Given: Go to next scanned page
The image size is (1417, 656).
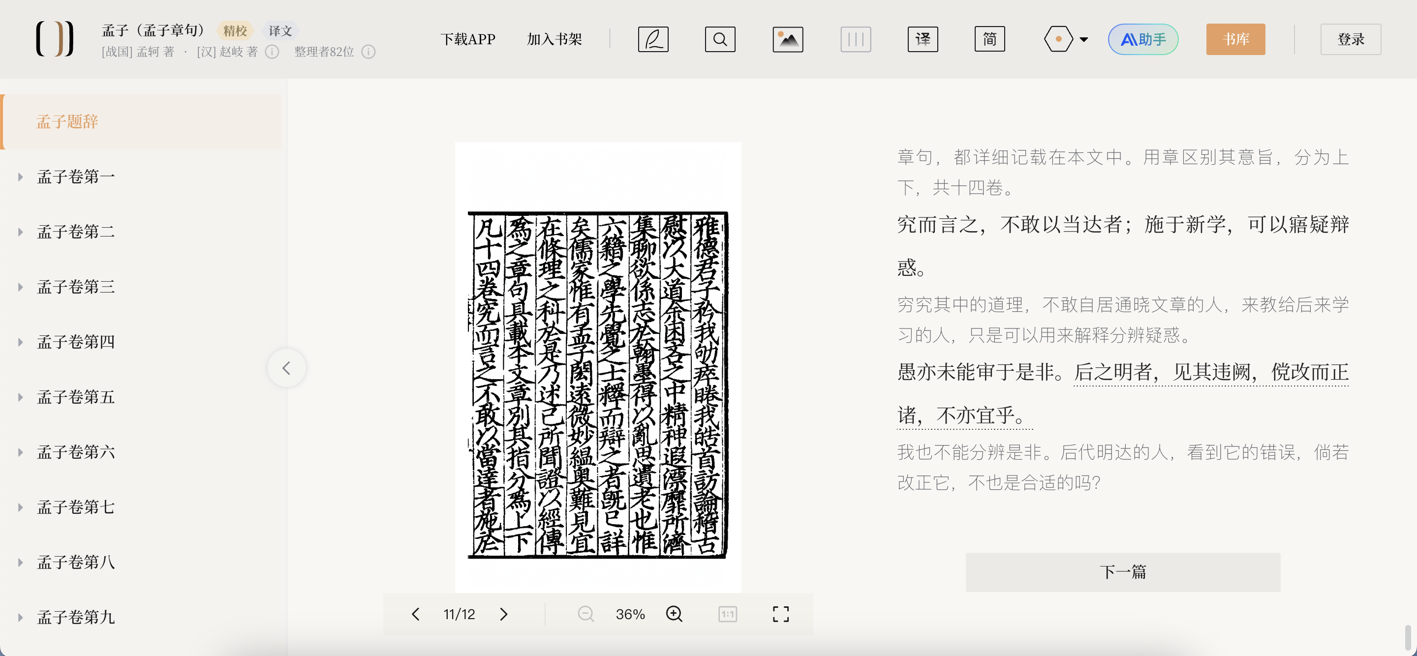Looking at the screenshot, I should point(503,614).
